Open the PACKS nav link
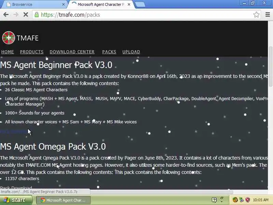The image size is (273, 205). [x=109, y=52]
